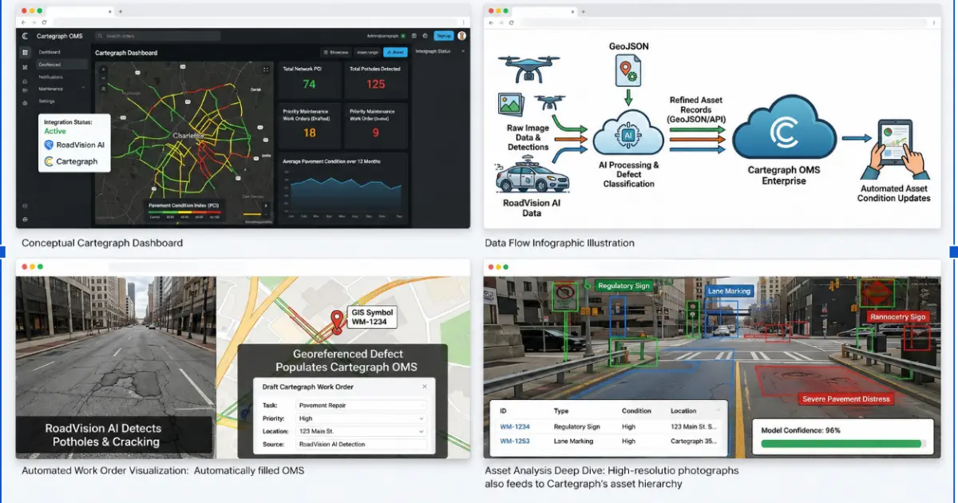Click the red GIS map pin marker

pyautogui.click(x=338, y=320)
